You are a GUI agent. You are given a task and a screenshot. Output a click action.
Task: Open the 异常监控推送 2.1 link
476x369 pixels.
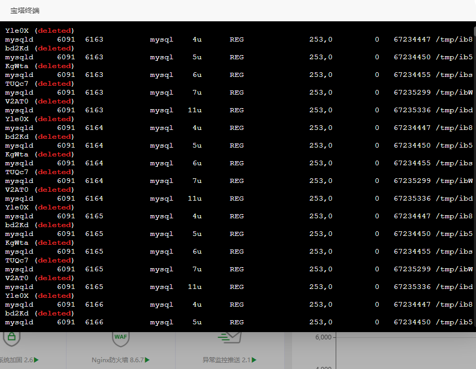click(x=227, y=360)
